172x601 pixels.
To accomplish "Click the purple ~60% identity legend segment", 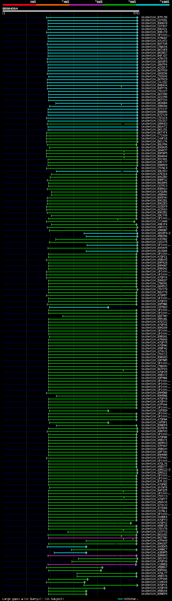I will pyautogui.click(x=86, y=5).
